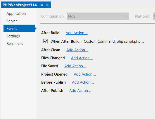
Task: Add an action for Project Opened
Action: [x=85, y=74]
